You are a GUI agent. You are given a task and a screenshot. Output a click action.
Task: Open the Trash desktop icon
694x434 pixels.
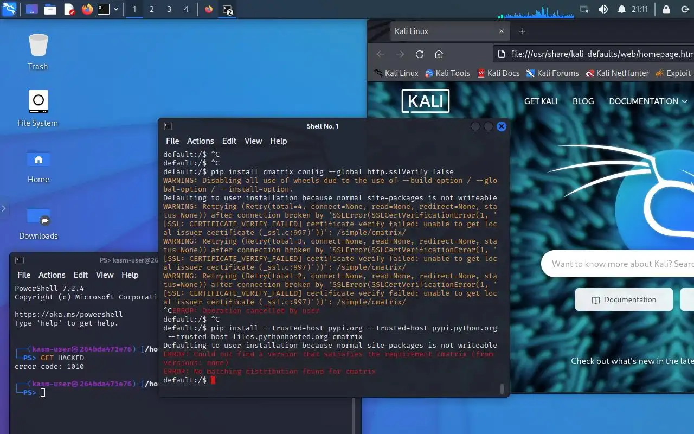[38, 52]
